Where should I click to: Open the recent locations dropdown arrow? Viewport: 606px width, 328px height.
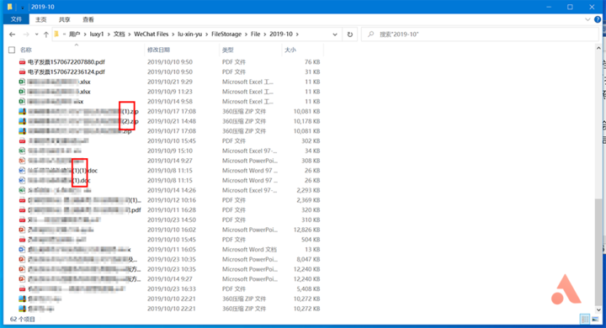coord(36,34)
